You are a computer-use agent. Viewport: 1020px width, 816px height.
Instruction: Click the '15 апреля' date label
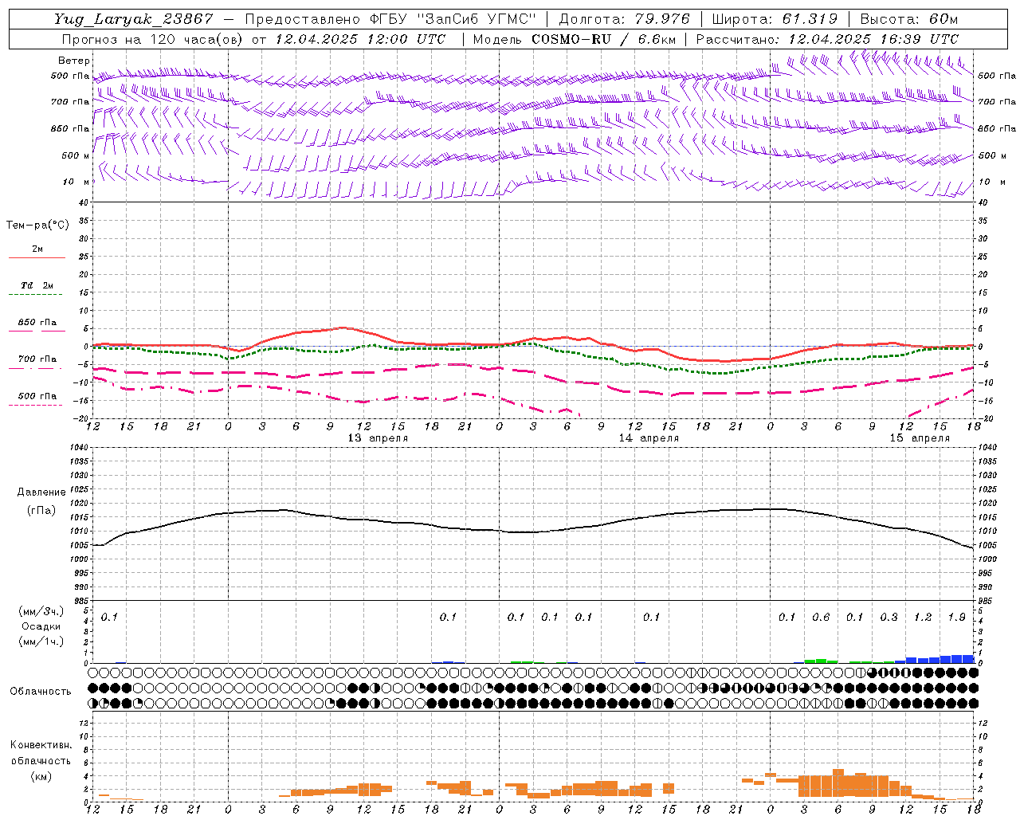pyautogui.click(x=920, y=437)
